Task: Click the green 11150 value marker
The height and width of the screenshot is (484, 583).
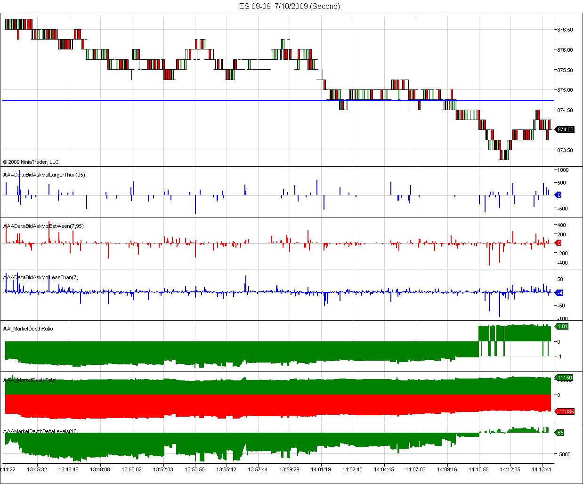Action: (564, 378)
